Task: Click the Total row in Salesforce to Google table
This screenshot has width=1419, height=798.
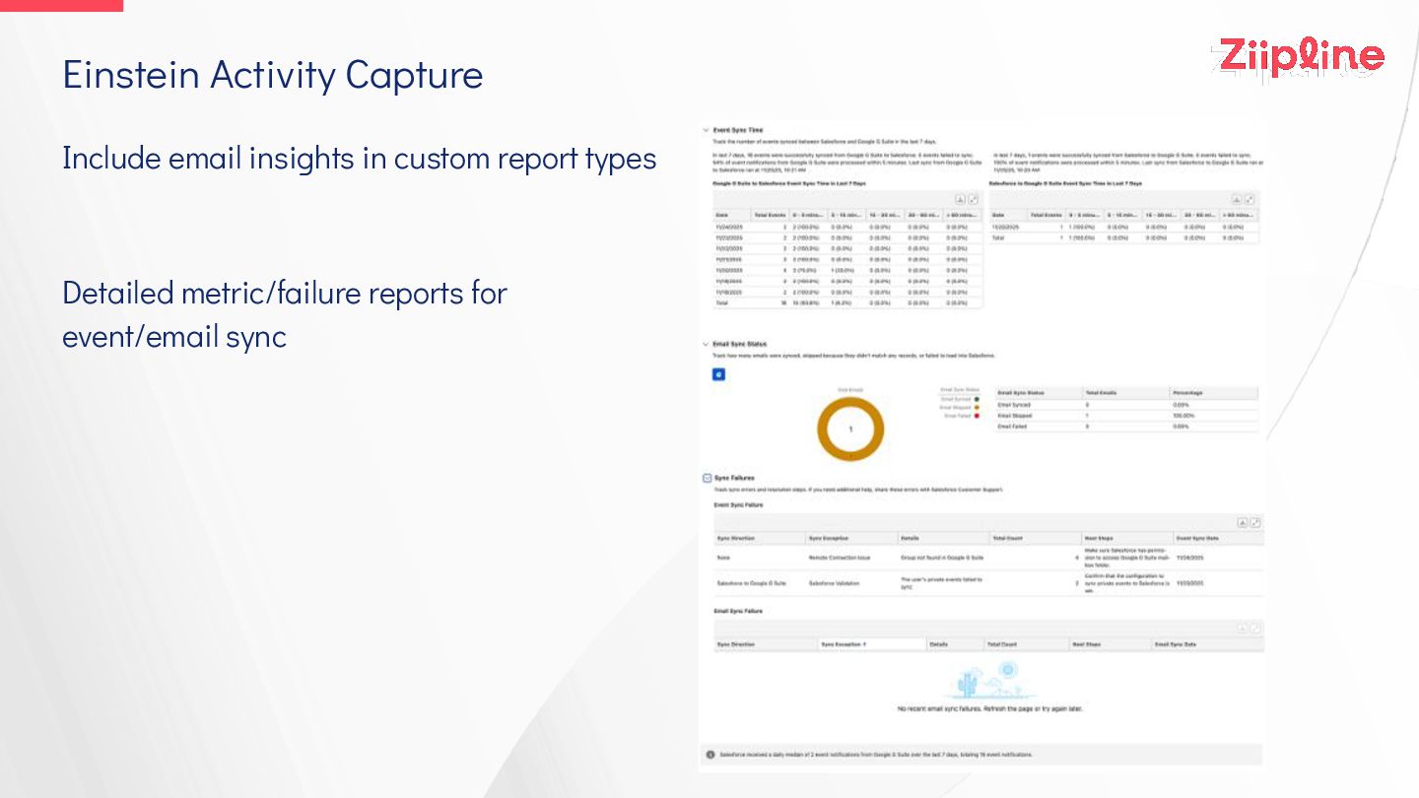Action: coord(1124,237)
